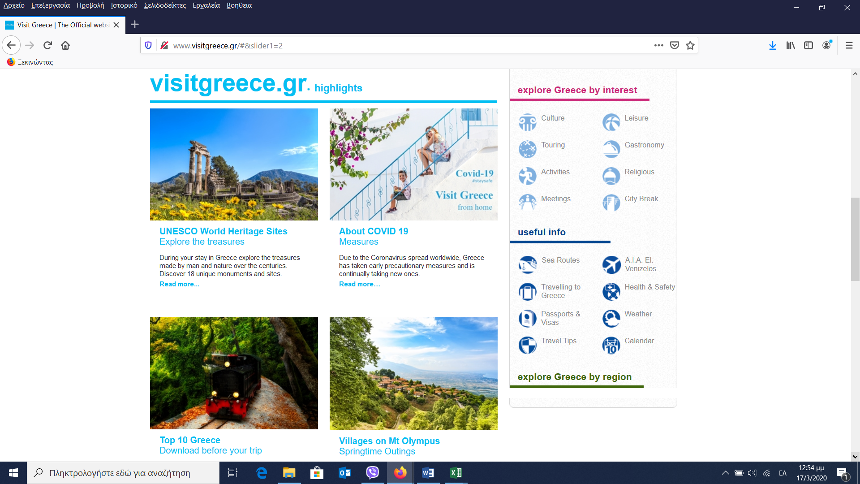Open the Ιστορικό menu
860x484 pixels.
click(x=124, y=5)
